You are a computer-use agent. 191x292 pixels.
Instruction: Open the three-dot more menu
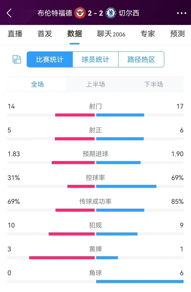coord(182,13)
